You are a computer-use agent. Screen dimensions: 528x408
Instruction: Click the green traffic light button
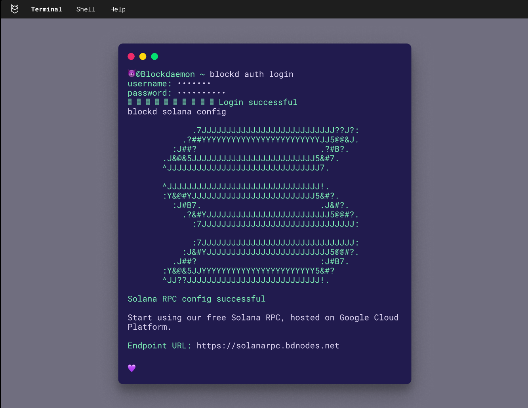pos(154,57)
